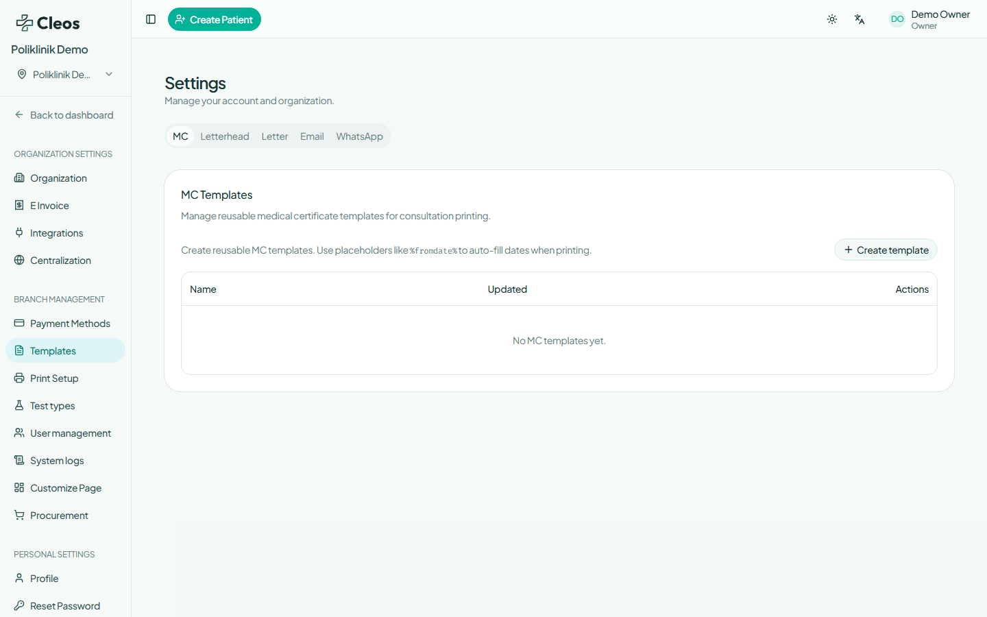This screenshot has width=987, height=617.
Task: Switch theme with the sun icon
Action: coord(832,19)
